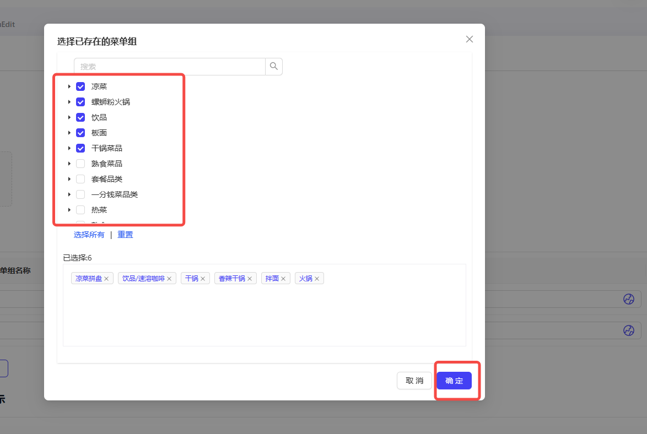This screenshot has width=647, height=434.
Task: Cancel with the 取消 button
Action: 414,381
